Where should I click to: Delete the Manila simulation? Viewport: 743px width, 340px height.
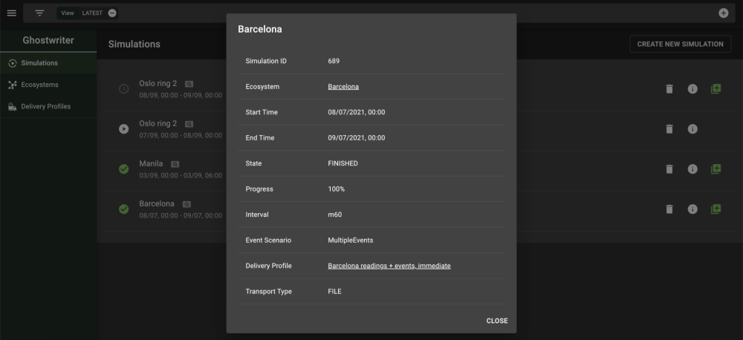tap(669, 169)
